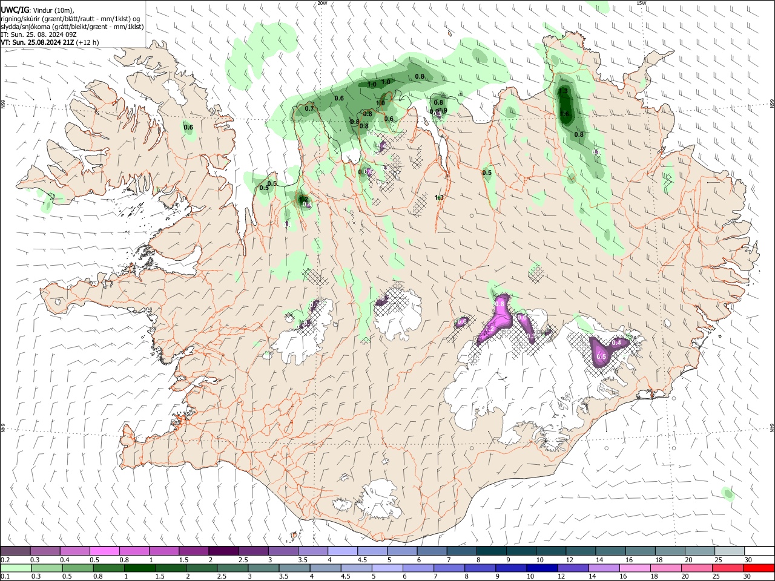
Task: Click the 0.4 snow value on eastern Vatnajökull
Action: coord(616,343)
